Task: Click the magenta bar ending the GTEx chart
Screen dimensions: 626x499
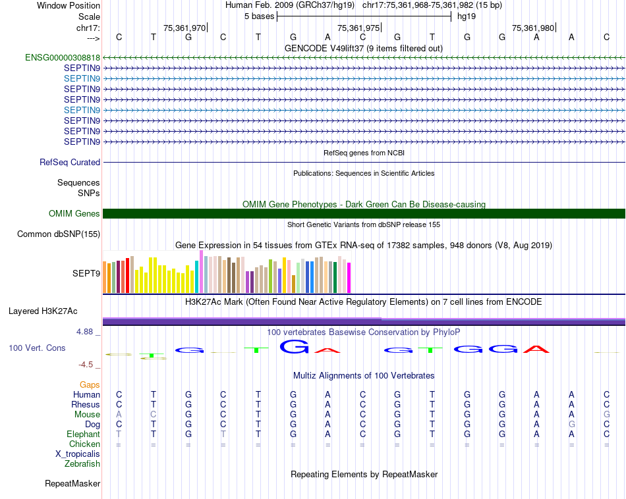Action: coord(349,278)
